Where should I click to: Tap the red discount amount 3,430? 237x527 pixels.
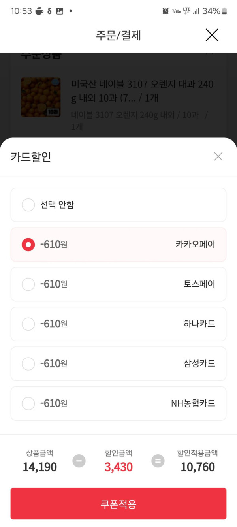[118, 467]
